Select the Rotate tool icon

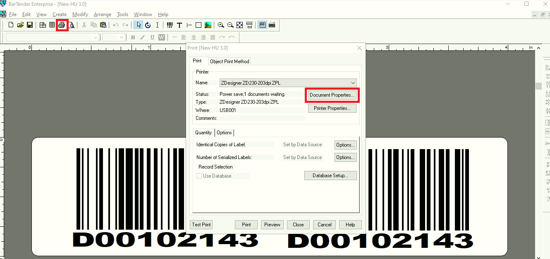[148, 25]
